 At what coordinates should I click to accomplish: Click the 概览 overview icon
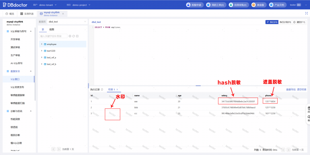[7, 14]
